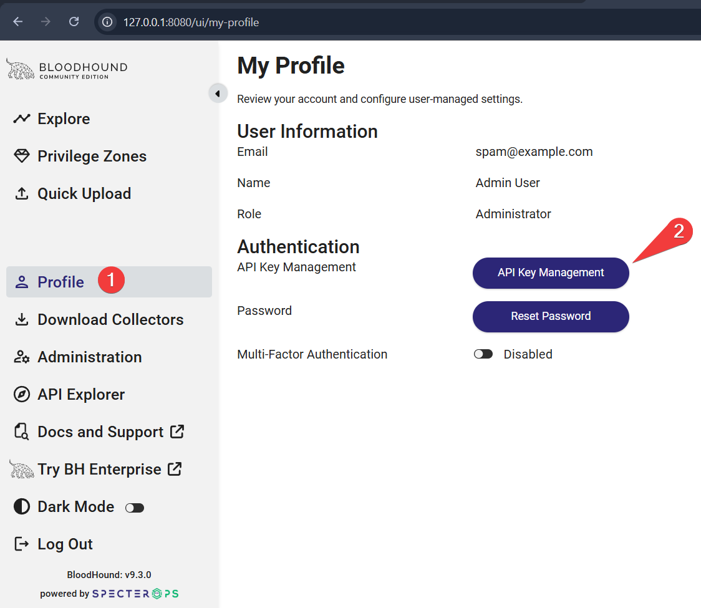Click the email value spam@example.com

click(x=534, y=152)
